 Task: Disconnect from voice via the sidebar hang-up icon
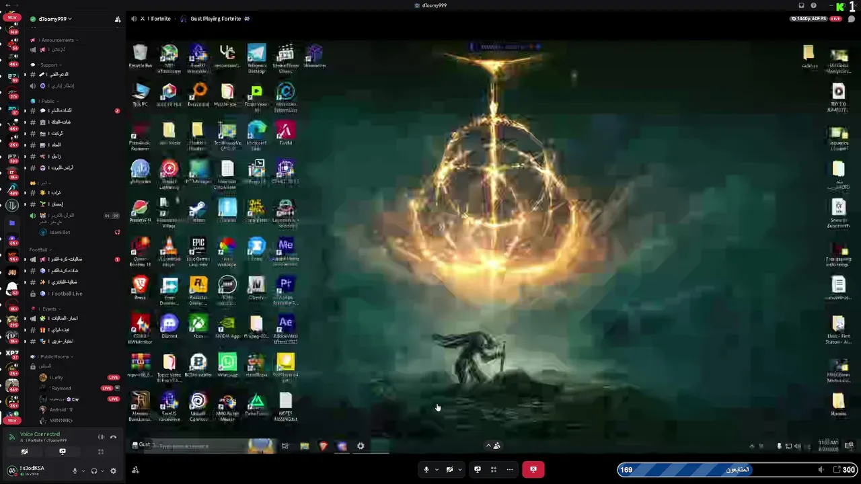click(113, 437)
